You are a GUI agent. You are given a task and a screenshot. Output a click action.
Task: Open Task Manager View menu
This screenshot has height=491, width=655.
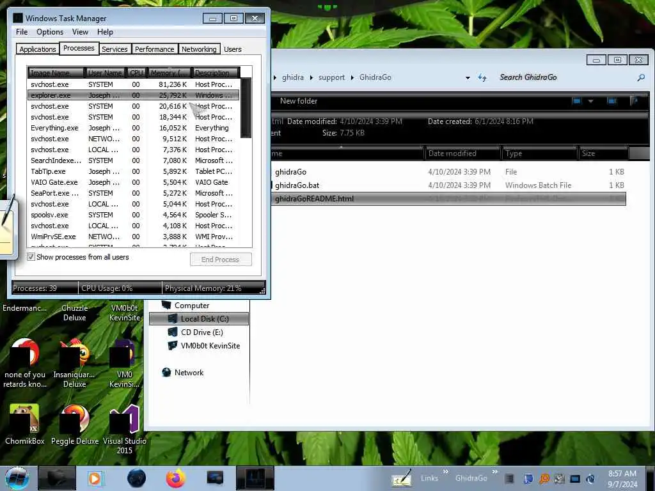point(80,32)
